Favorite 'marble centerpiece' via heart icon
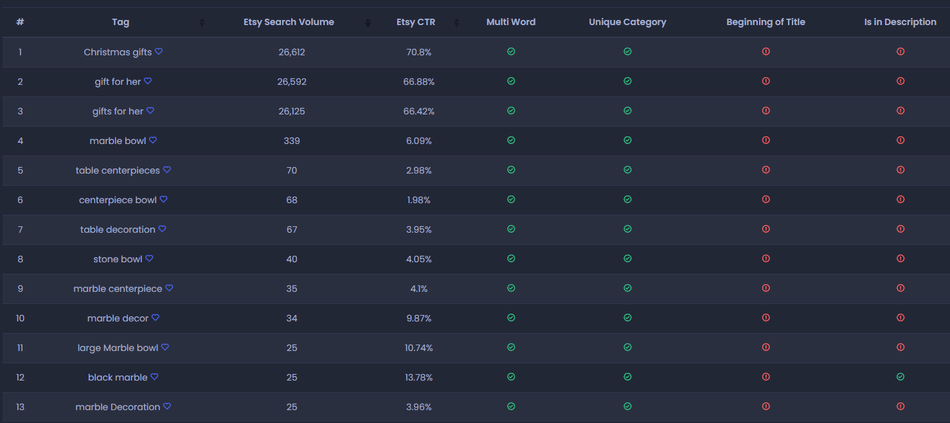Viewport: 950px width, 423px height. point(170,288)
